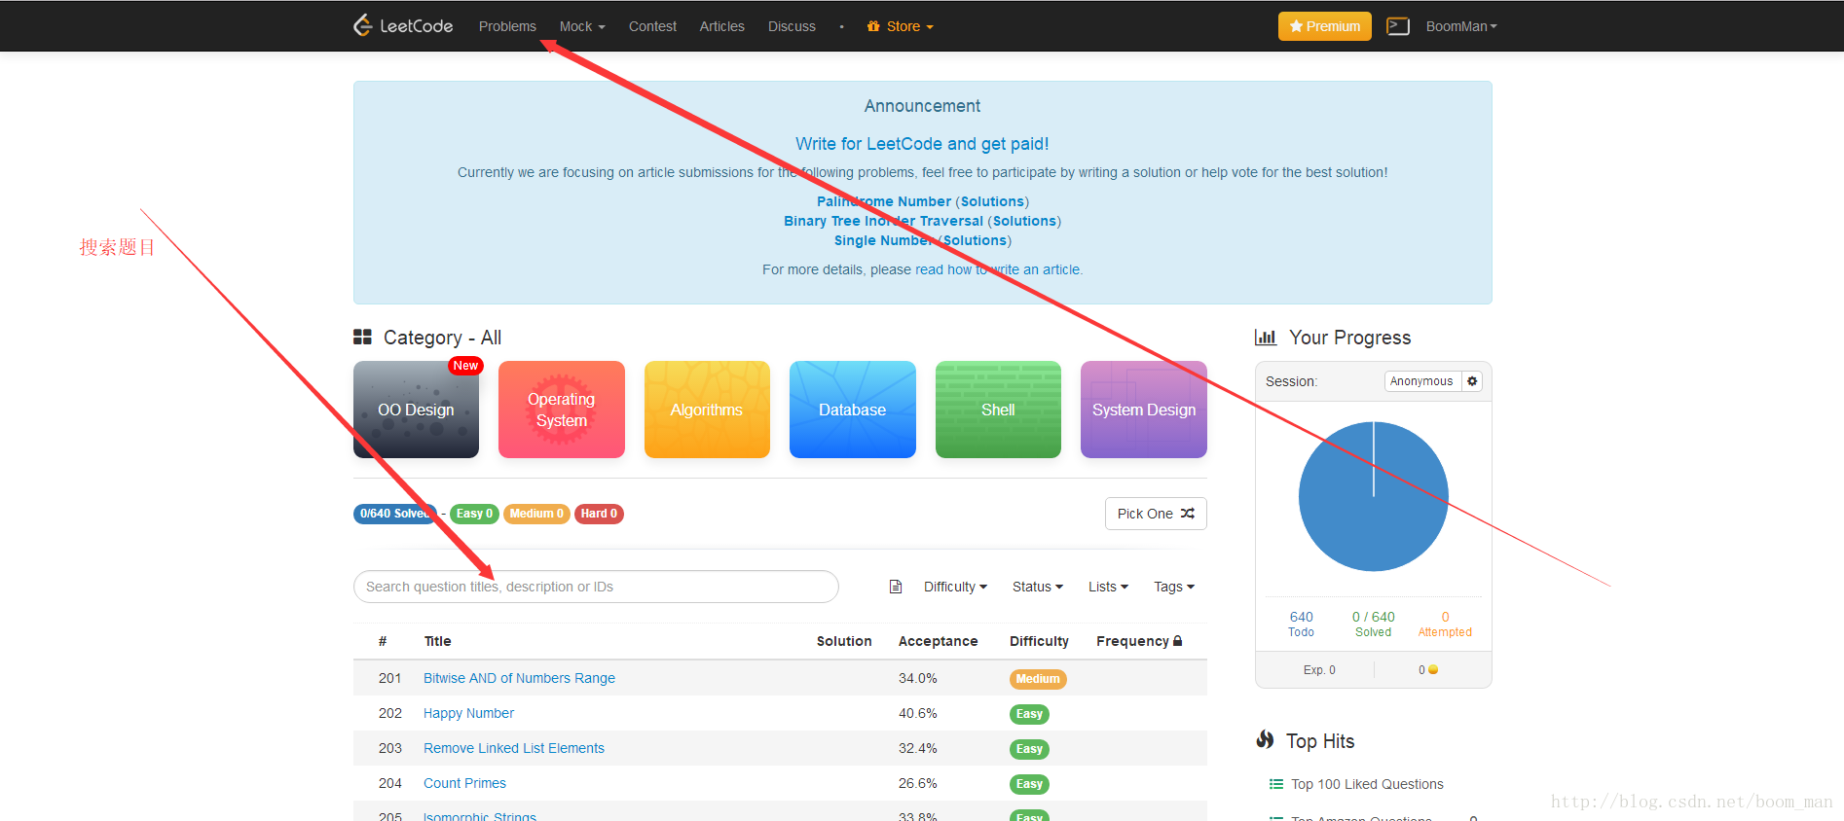This screenshot has height=821, width=1844.
Task: Open the Tags filter dropdown
Action: click(1174, 587)
